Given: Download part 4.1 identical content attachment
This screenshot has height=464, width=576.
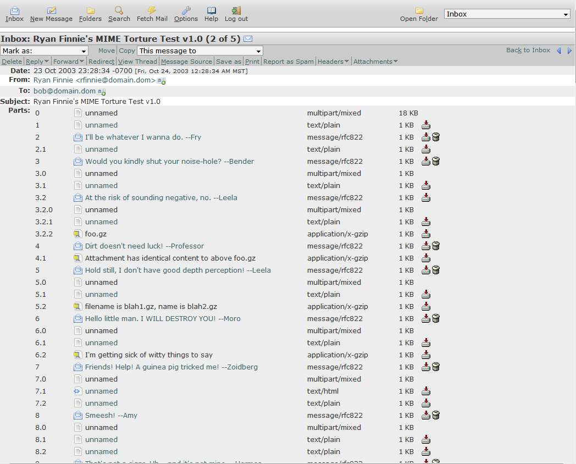Looking at the screenshot, I should click(426, 258).
